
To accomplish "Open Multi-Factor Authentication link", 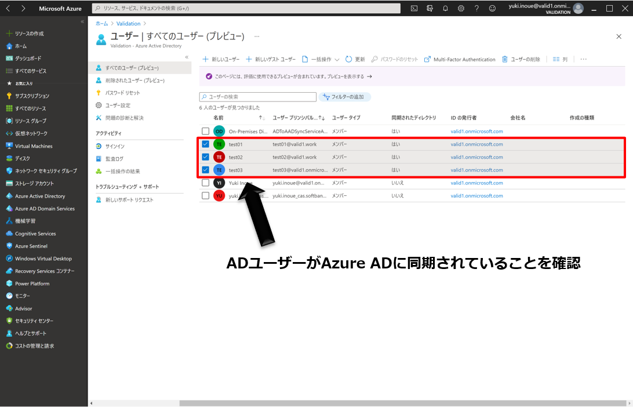I will [460, 59].
